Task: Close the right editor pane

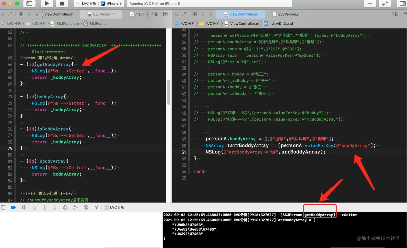Action: (176, 14)
